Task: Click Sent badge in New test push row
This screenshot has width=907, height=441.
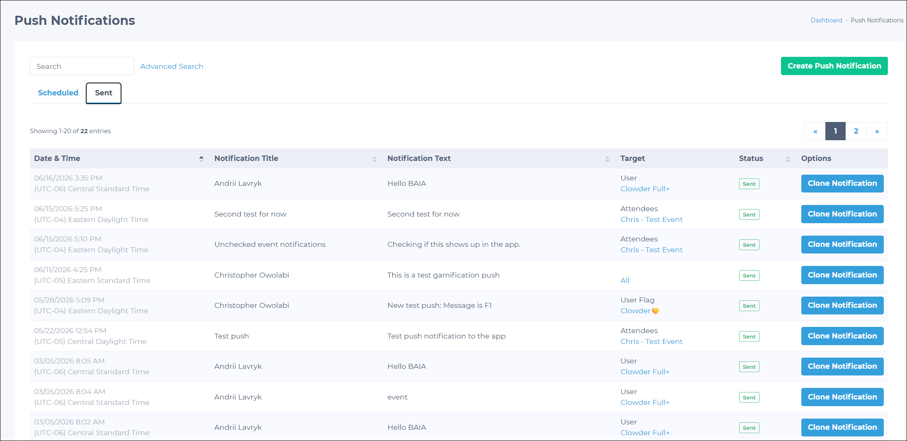Action: 749,306
